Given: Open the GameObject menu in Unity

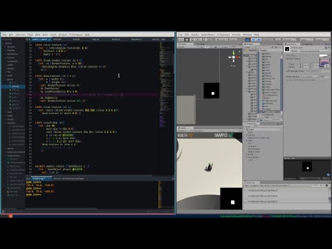Looking at the screenshot, I should point(207,35).
